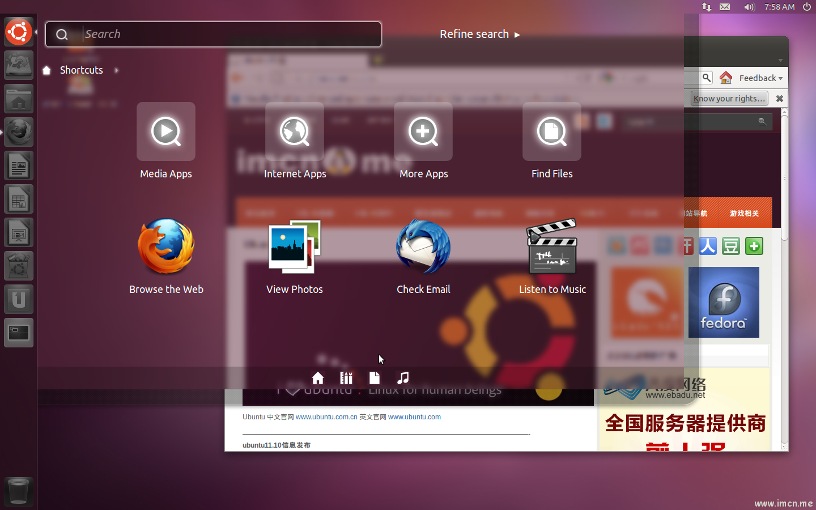
Task: Open View Photos application
Action: [x=295, y=247]
